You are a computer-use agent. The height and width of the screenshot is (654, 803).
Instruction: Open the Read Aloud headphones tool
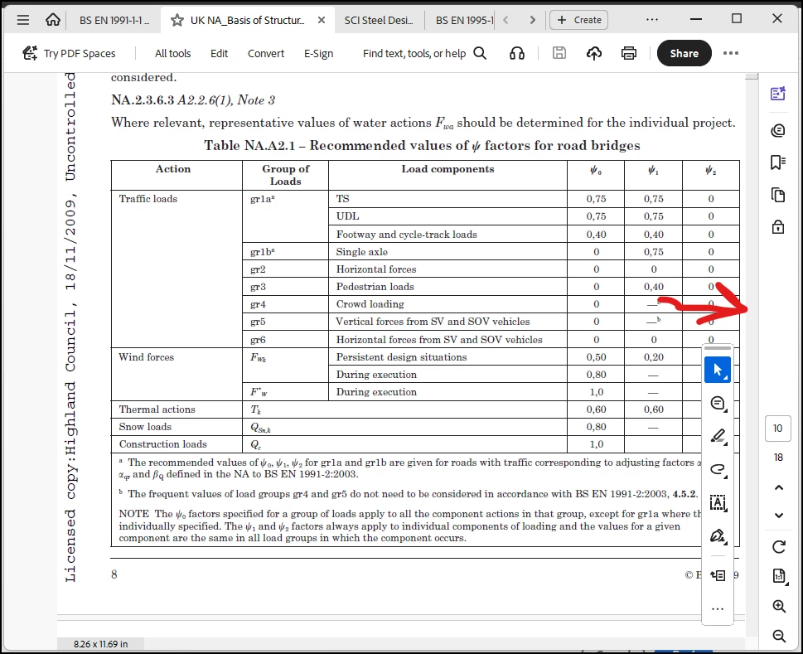click(x=517, y=53)
